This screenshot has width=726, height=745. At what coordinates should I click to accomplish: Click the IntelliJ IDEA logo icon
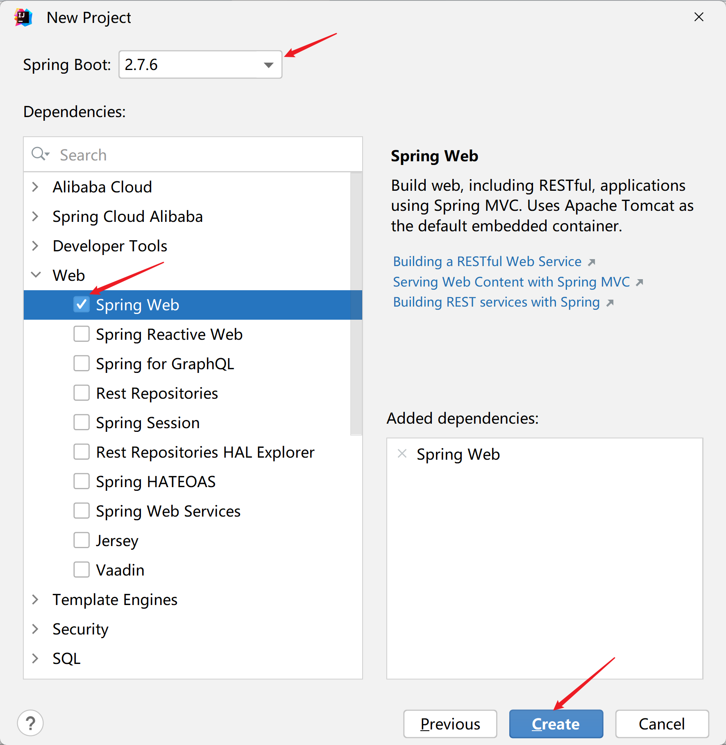click(23, 18)
